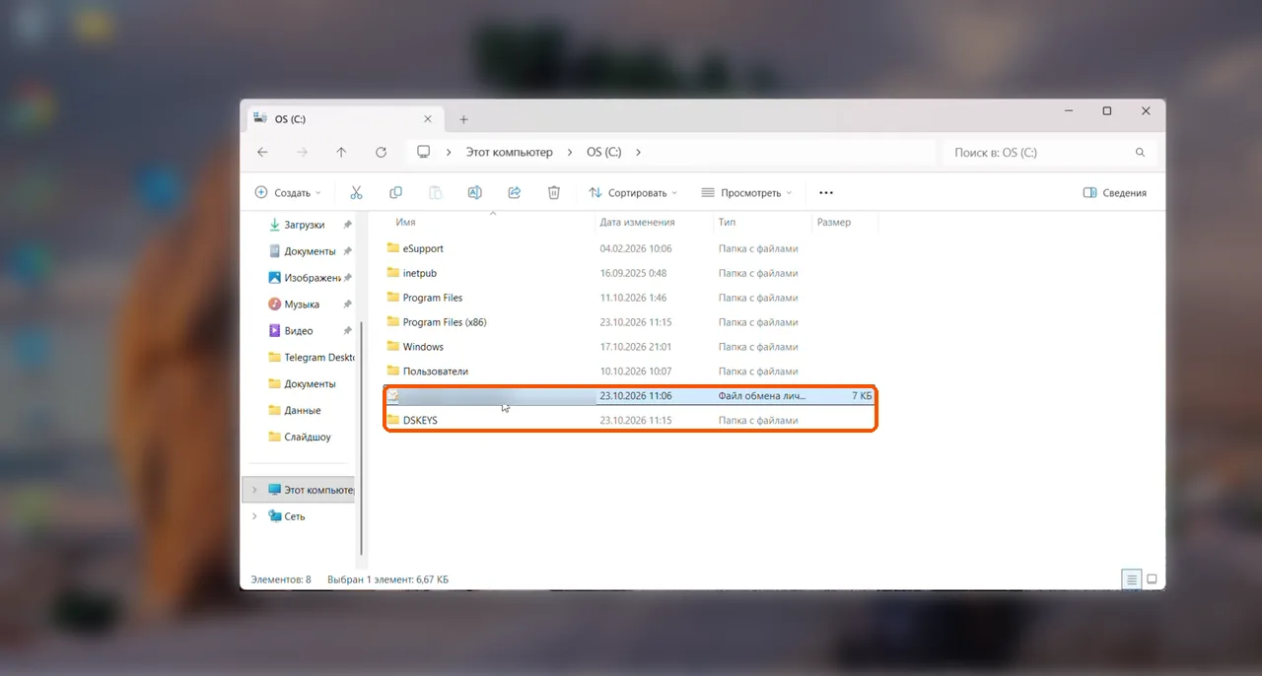Expand the Сеть tree node
Screen dimensions: 1262x676
[254, 516]
